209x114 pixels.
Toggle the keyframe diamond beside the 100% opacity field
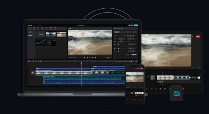click(x=136, y=36)
